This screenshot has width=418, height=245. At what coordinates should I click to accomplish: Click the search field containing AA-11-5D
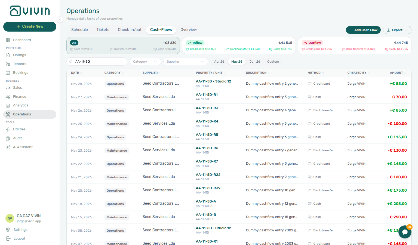click(x=97, y=62)
